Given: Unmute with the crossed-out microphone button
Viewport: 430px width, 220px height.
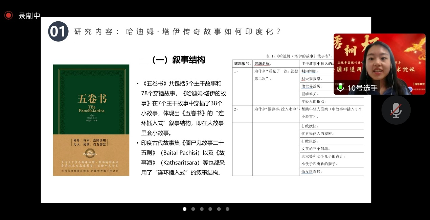Looking at the screenshot, I should 396,110.
